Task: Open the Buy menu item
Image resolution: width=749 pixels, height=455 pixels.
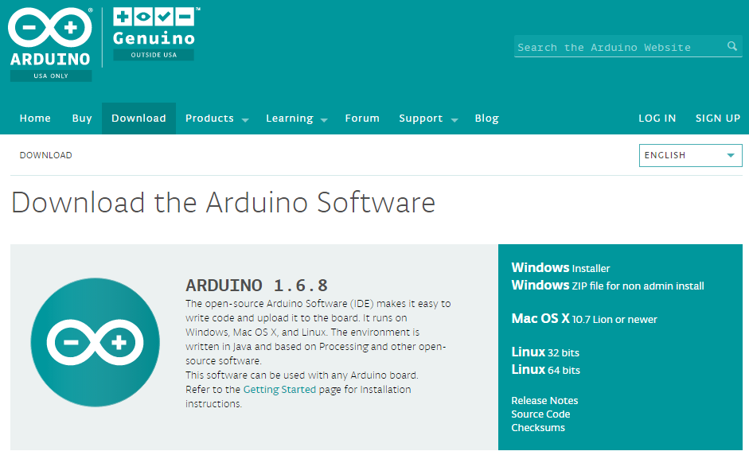Action: click(x=82, y=118)
